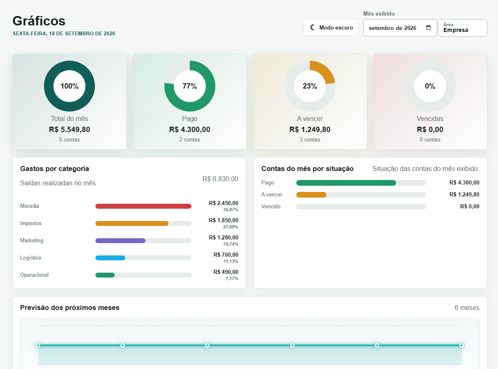Click the date SEXTA-FEIRA, 18 DE SETEMBRO DE 2026
The height and width of the screenshot is (369, 498).
coord(64,34)
